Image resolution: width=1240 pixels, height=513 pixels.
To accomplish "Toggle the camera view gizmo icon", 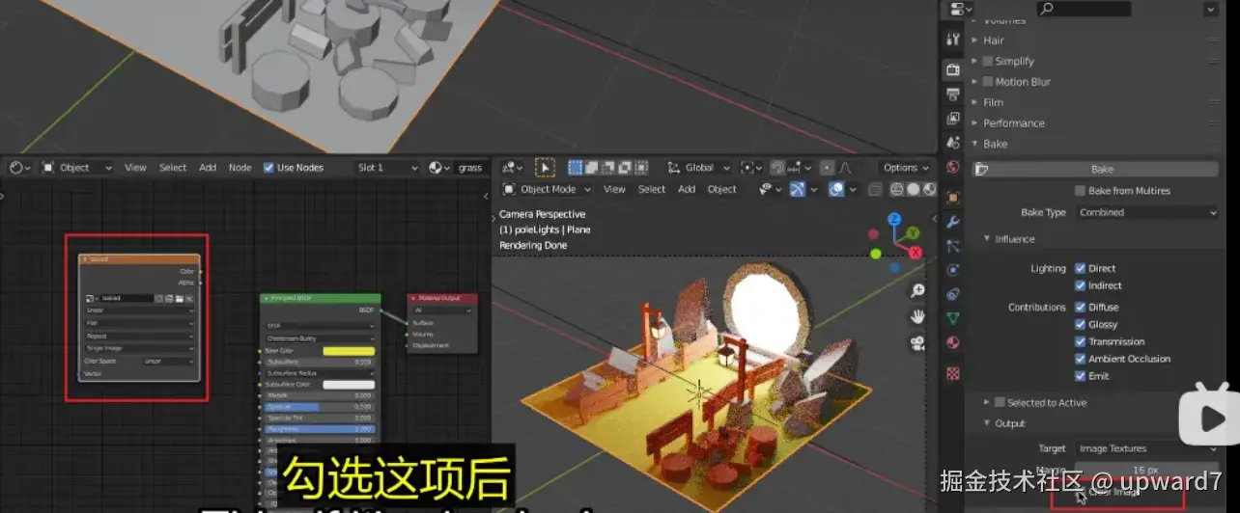I will click(x=917, y=343).
